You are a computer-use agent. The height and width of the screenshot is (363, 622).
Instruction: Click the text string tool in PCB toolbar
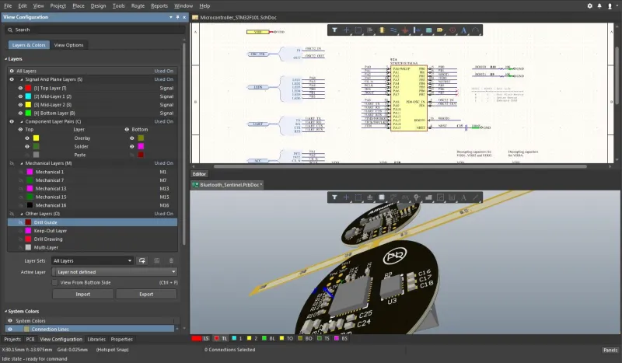(x=465, y=197)
